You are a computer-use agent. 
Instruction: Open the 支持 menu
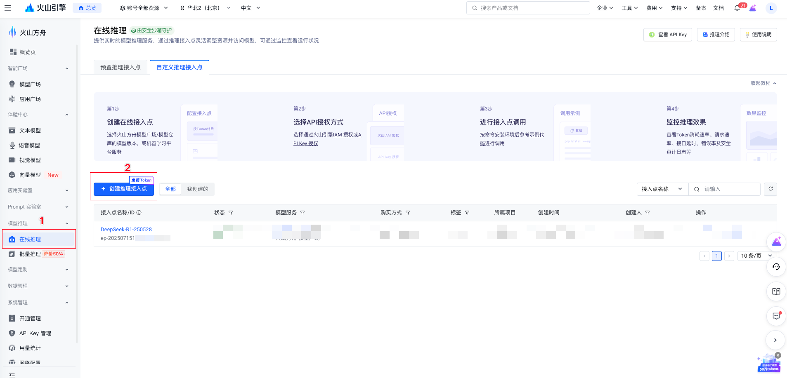coord(679,8)
